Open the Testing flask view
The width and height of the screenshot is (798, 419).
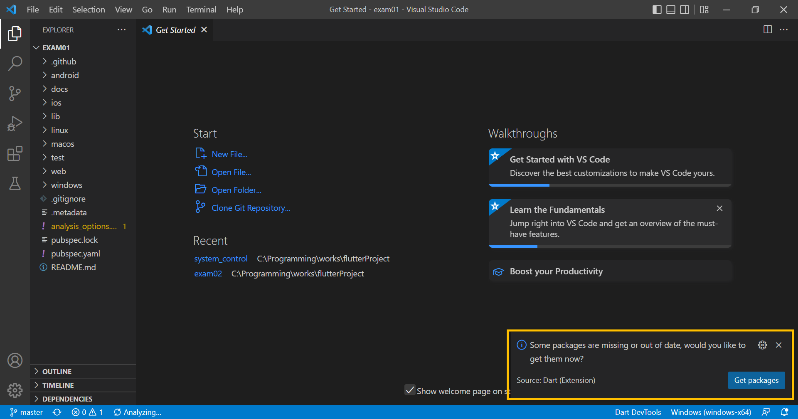click(x=15, y=183)
